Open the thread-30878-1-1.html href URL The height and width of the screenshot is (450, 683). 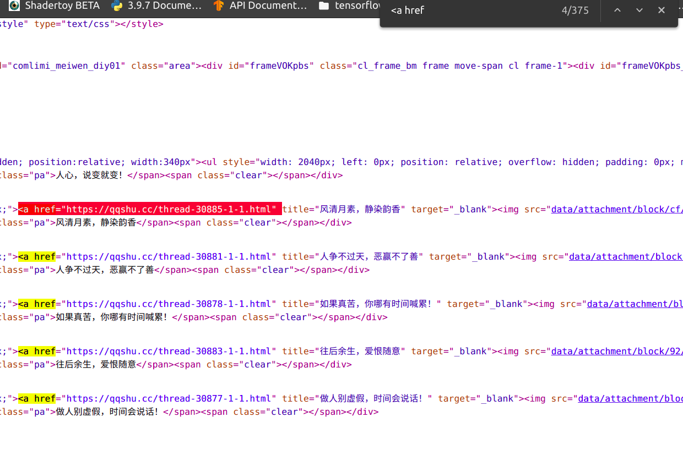(x=169, y=304)
